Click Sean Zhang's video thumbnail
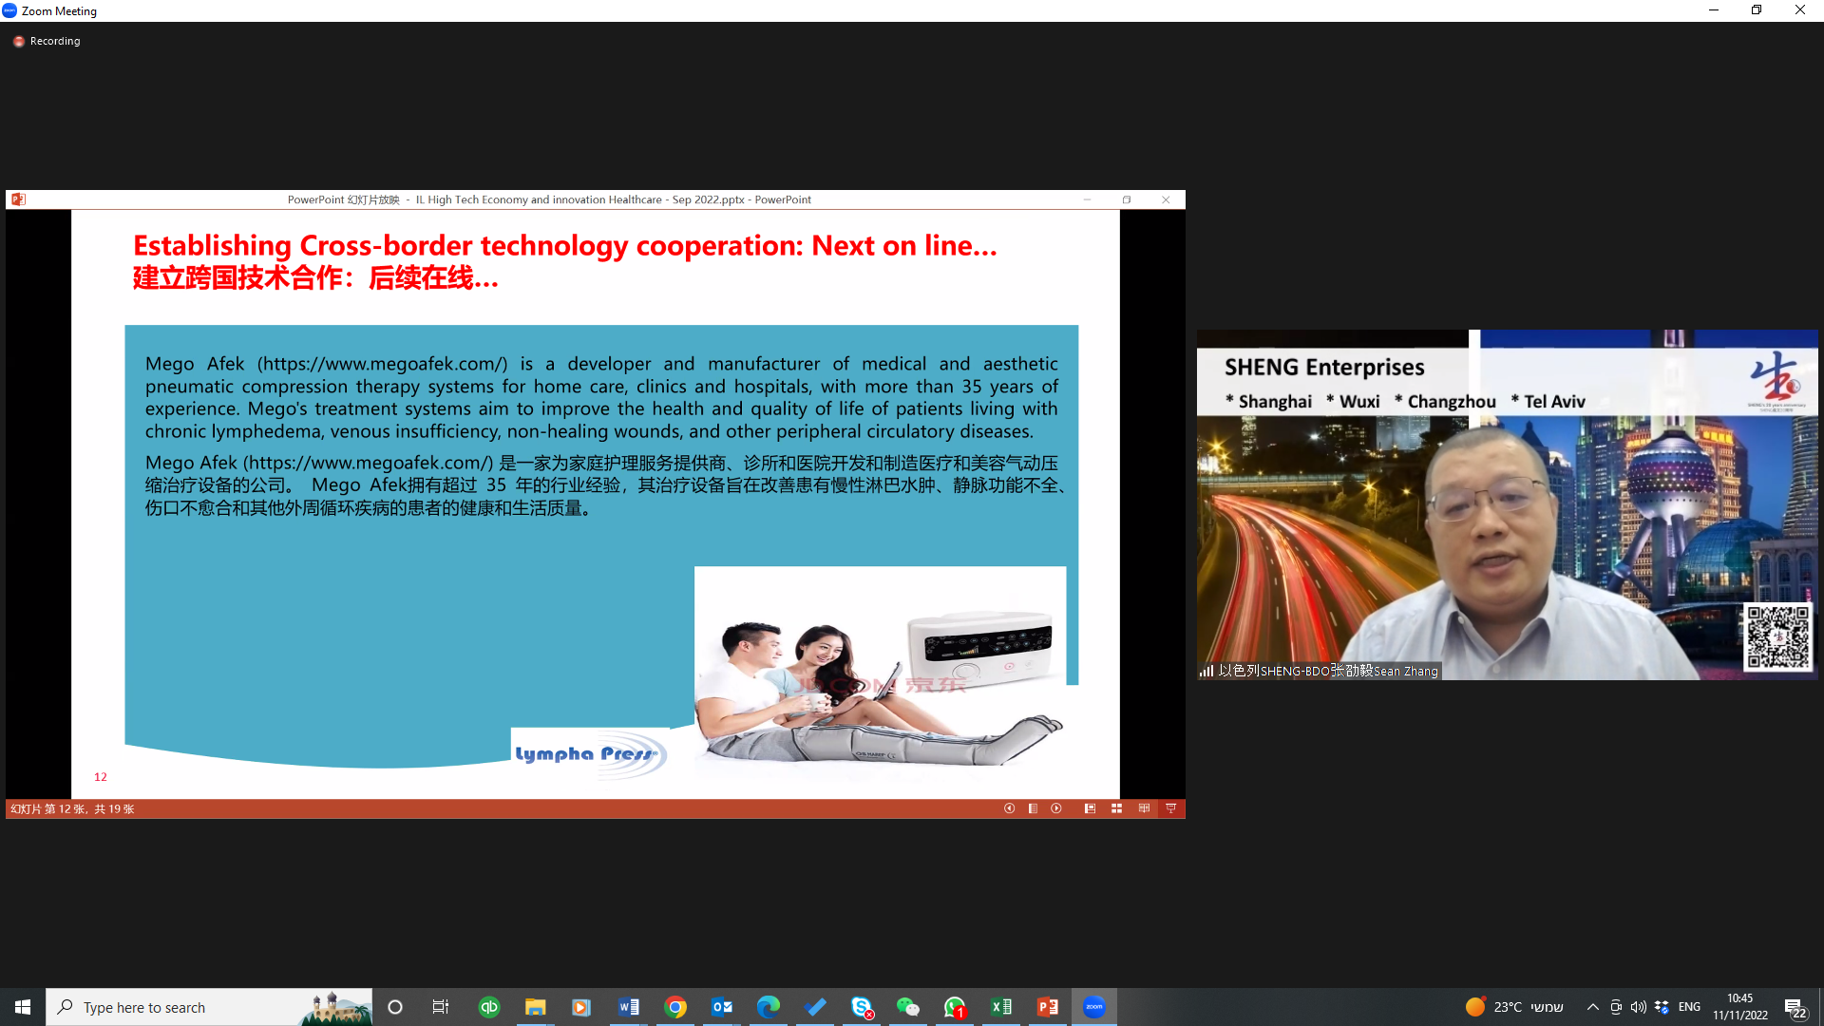The height and width of the screenshot is (1026, 1824). pyautogui.click(x=1507, y=504)
